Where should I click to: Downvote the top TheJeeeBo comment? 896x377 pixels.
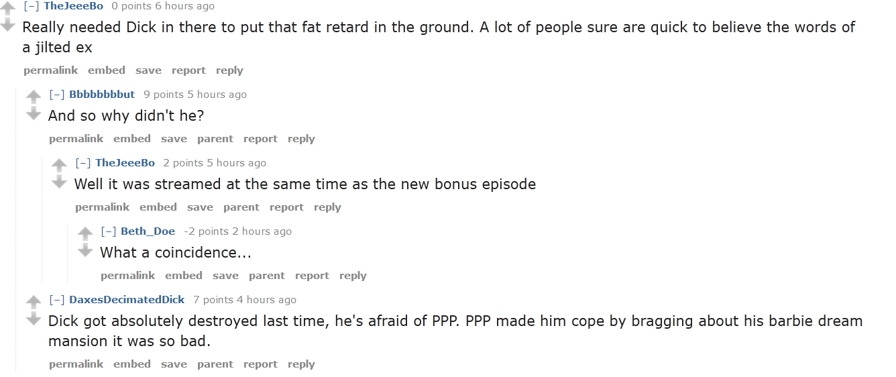pyautogui.click(x=8, y=25)
